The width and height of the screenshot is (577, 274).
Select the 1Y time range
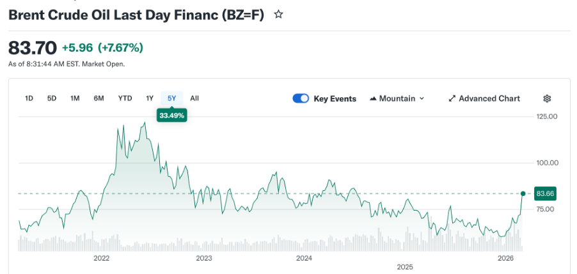(150, 99)
